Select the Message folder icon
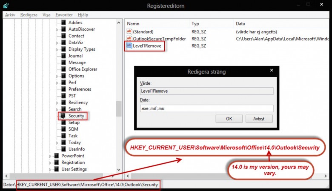332x191 pixels. tap(63, 63)
